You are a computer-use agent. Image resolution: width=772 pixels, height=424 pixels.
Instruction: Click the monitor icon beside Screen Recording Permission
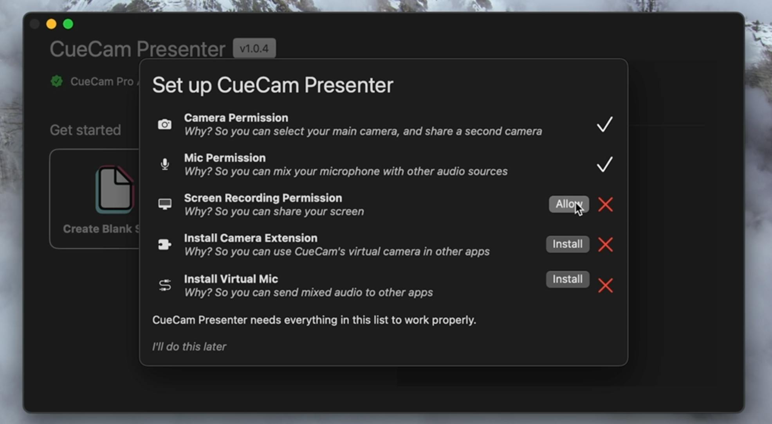click(x=164, y=204)
